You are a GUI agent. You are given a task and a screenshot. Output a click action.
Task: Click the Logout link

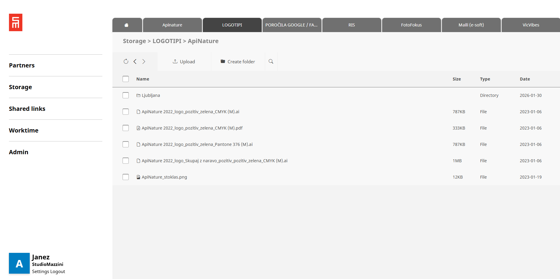coord(58,272)
